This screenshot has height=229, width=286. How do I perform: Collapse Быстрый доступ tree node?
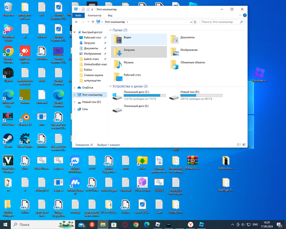(x=74, y=32)
